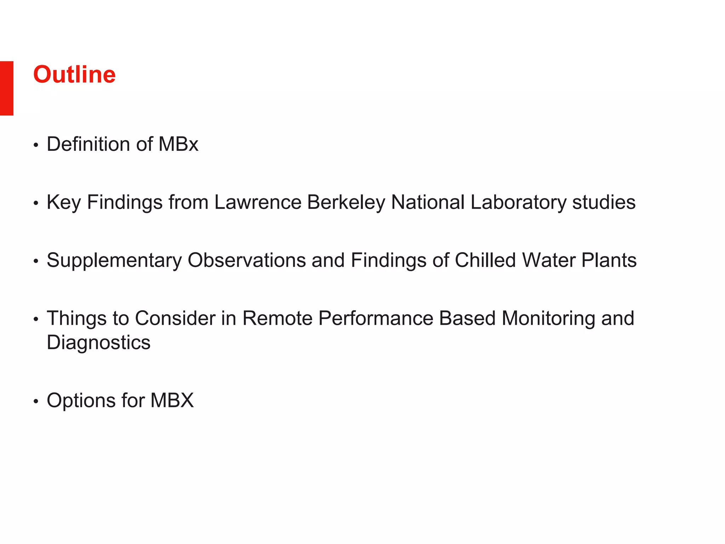This screenshot has width=725, height=544.
Task: Click the bullet dot before Options for MBX
Action: 35,402
